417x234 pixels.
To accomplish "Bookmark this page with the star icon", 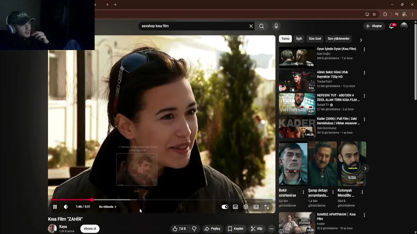I will pyautogui.click(x=374, y=14).
